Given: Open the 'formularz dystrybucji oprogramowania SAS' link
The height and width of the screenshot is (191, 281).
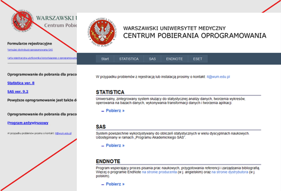Looking at the screenshot, I should [30, 49].
